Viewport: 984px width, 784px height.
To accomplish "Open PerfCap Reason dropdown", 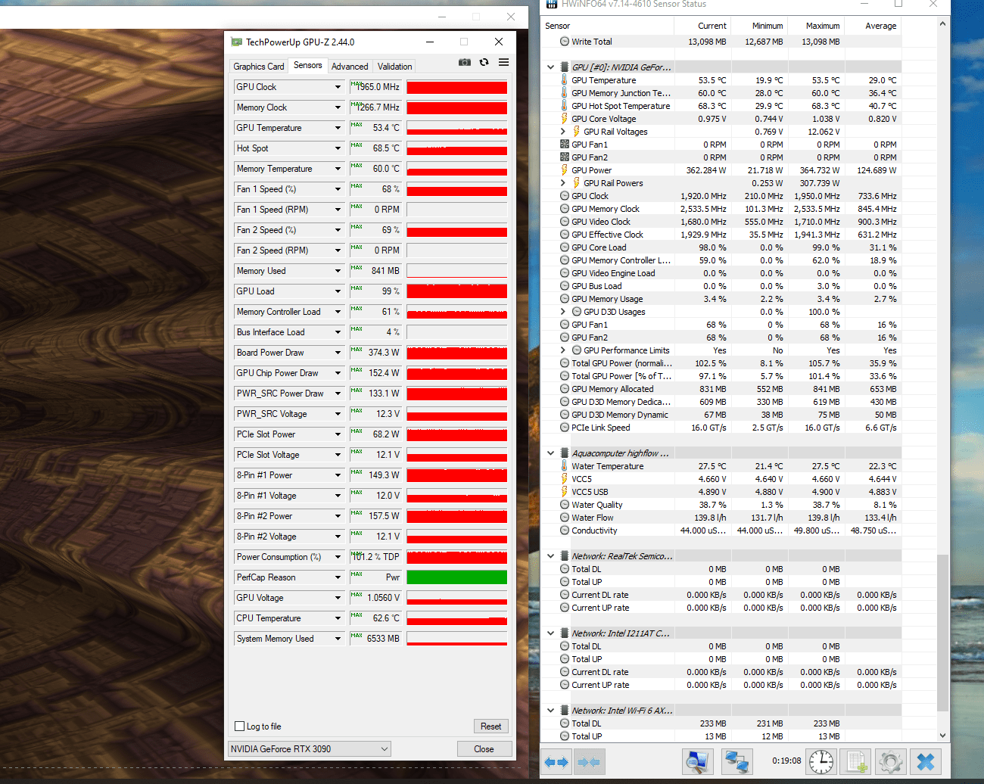I will (338, 577).
